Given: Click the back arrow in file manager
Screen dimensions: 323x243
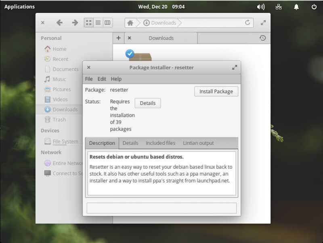Looking at the screenshot, I should tap(59, 23).
